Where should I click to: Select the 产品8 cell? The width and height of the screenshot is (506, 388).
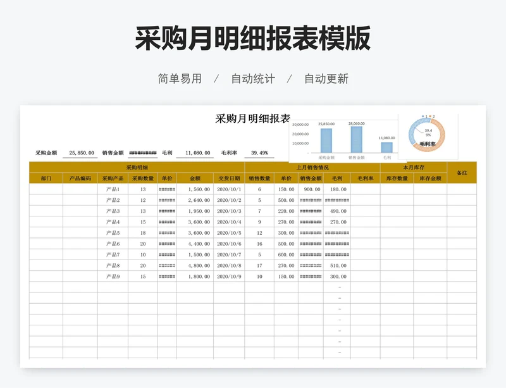[x=113, y=266]
